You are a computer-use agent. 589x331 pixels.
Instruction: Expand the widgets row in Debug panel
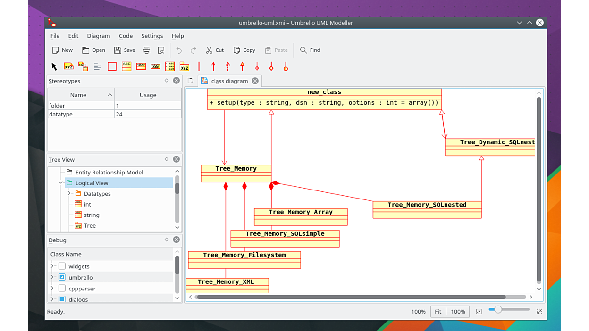[52, 266]
